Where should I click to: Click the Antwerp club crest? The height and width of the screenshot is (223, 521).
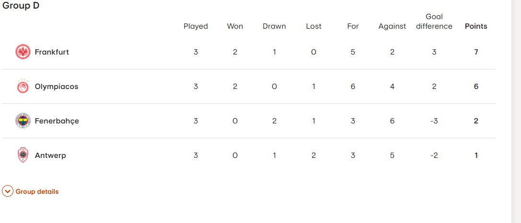tap(23, 156)
